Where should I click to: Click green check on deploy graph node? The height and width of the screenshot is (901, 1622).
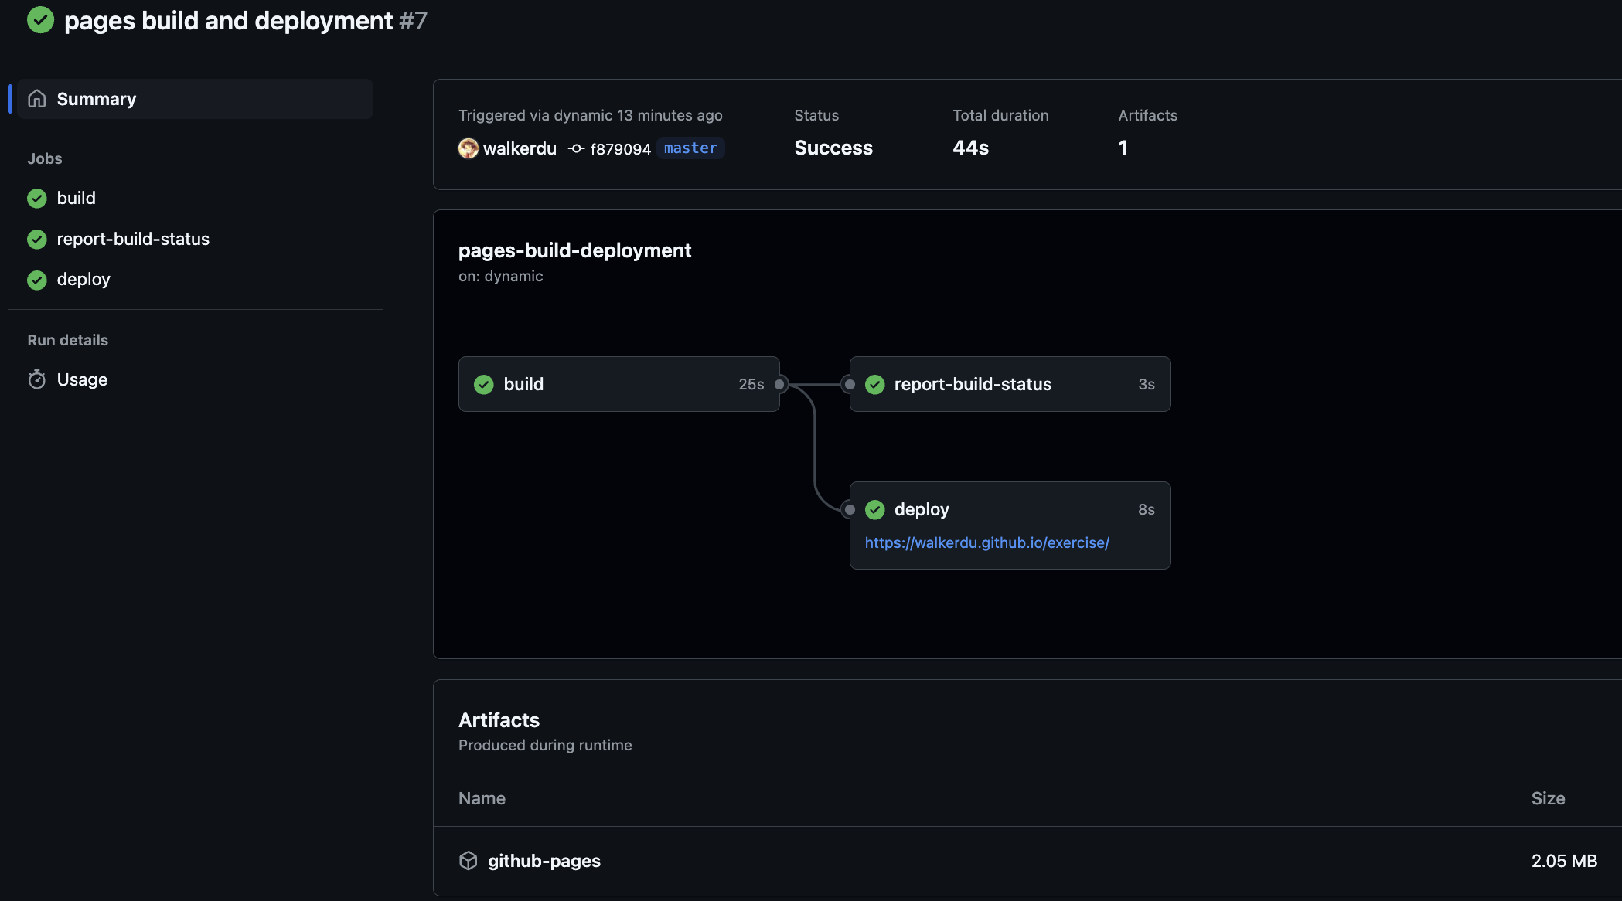[x=875, y=509]
